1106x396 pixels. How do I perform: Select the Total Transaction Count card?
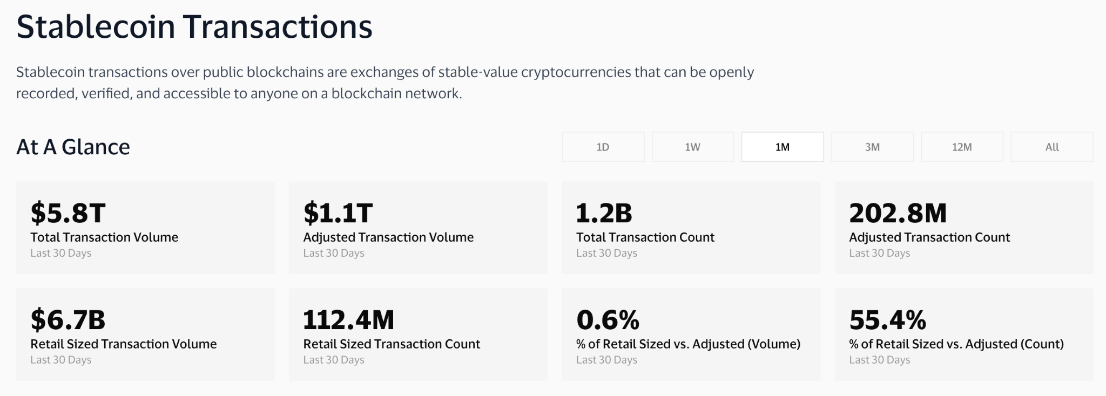691,227
